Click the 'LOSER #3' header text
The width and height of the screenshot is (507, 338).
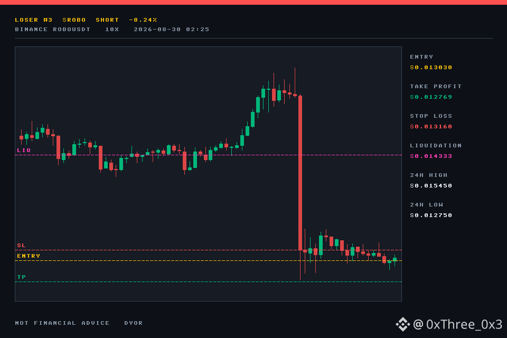coord(34,20)
